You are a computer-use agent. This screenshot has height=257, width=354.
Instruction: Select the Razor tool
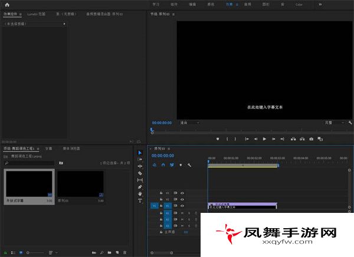click(140, 173)
